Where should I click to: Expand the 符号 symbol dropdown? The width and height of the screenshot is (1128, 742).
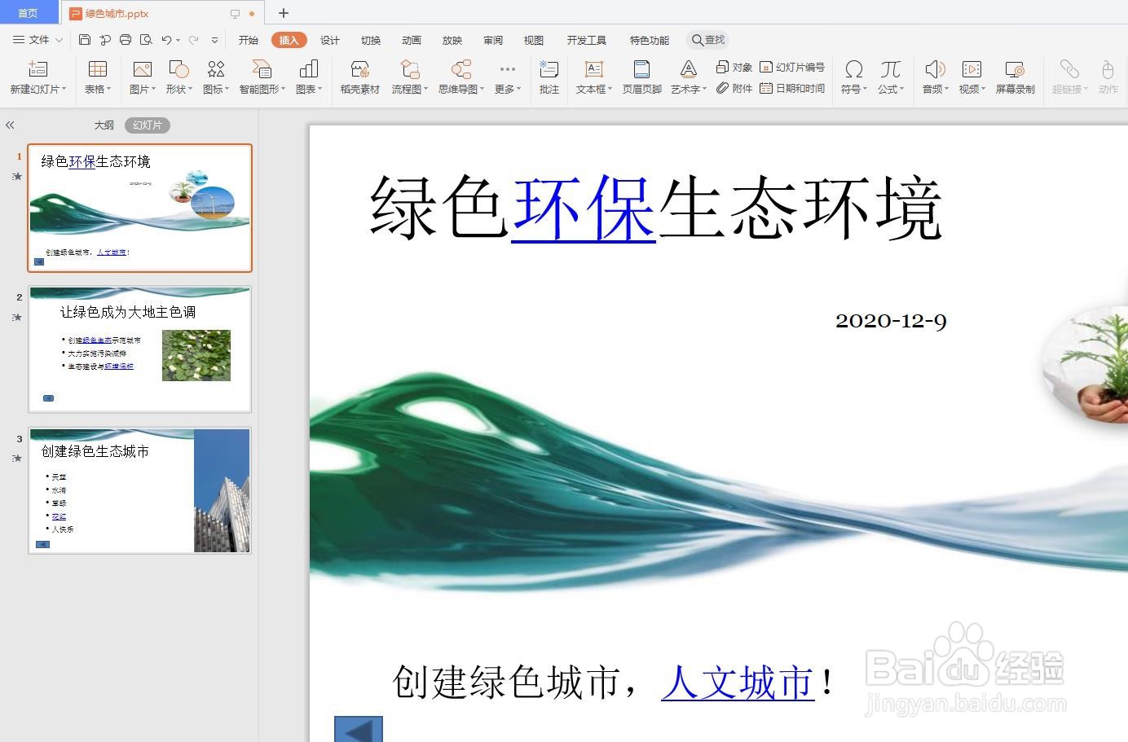pos(865,90)
